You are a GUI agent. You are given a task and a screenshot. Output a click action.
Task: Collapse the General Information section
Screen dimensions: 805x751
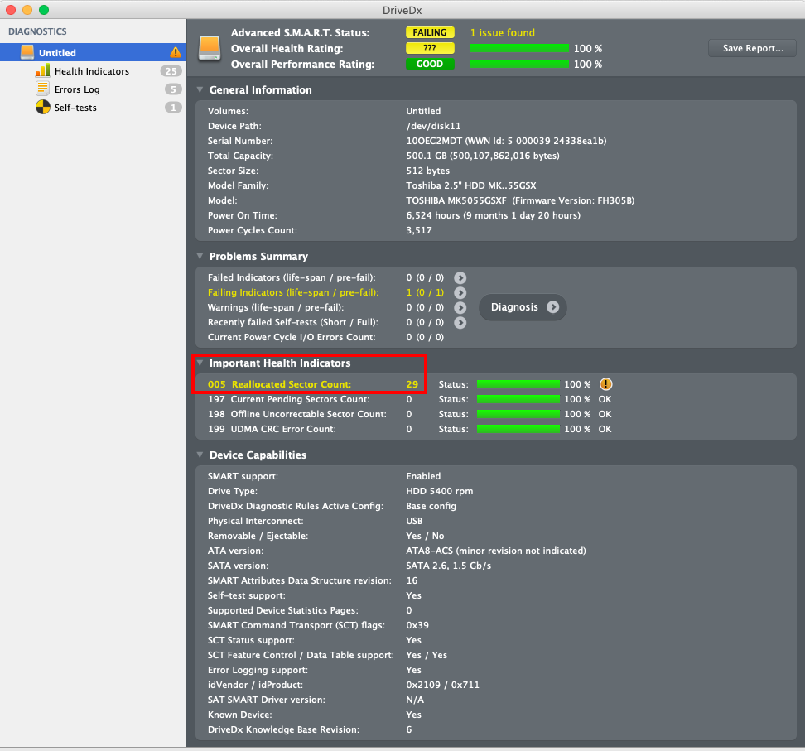[x=200, y=90]
